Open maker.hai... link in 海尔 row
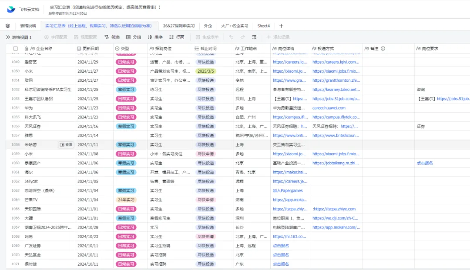The width and height of the screenshot is (470, 270). coord(290,172)
